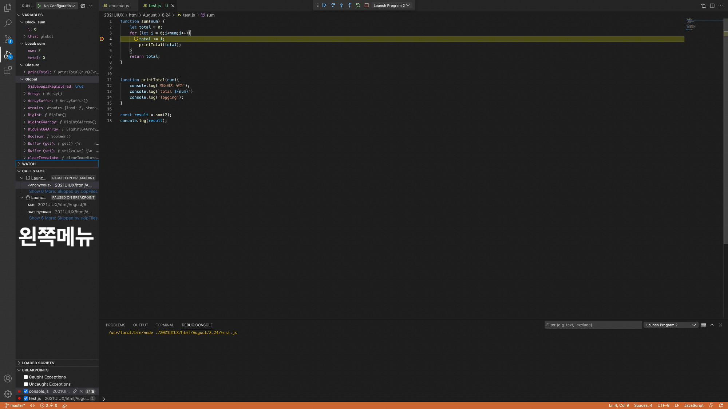
Task: Expand the WATCH section
Action: 29,164
